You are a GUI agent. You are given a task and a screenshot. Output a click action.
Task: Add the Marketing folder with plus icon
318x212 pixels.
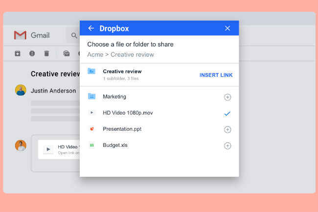click(x=227, y=97)
